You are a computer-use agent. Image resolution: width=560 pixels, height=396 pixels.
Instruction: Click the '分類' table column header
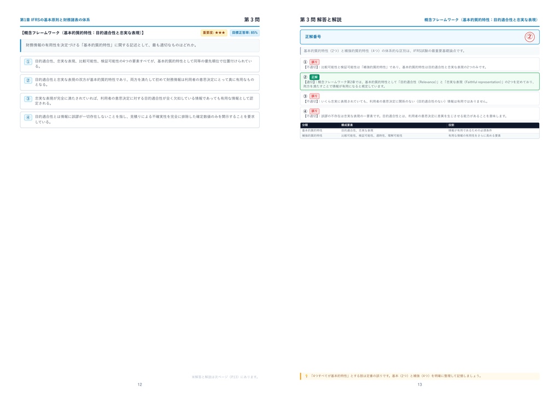point(305,125)
